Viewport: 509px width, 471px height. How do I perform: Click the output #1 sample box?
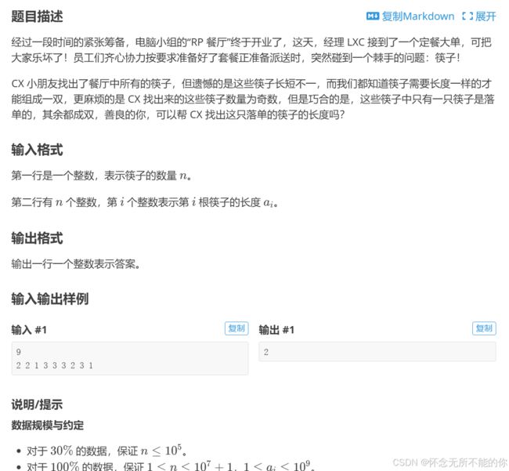(377, 351)
